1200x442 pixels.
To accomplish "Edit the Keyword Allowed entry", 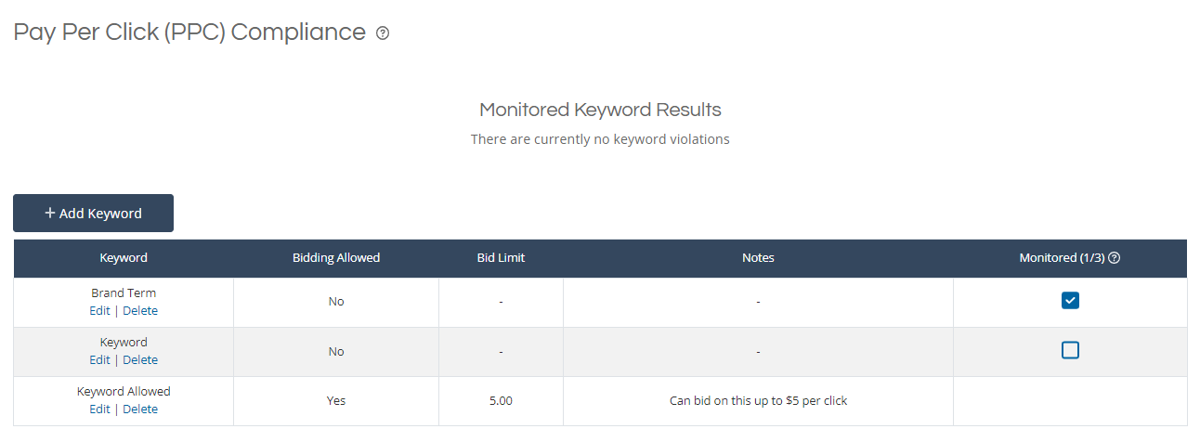I will tap(99, 409).
